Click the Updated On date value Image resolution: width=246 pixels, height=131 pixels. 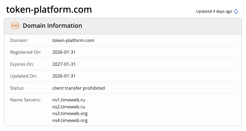(64, 76)
